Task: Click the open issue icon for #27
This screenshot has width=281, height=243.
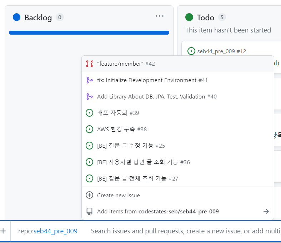Action: pyautogui.click(x=89, y=178)
